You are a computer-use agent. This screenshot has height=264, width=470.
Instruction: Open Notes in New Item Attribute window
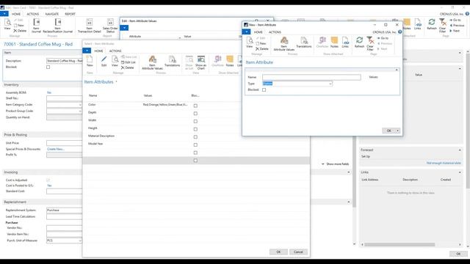point(334,43)
